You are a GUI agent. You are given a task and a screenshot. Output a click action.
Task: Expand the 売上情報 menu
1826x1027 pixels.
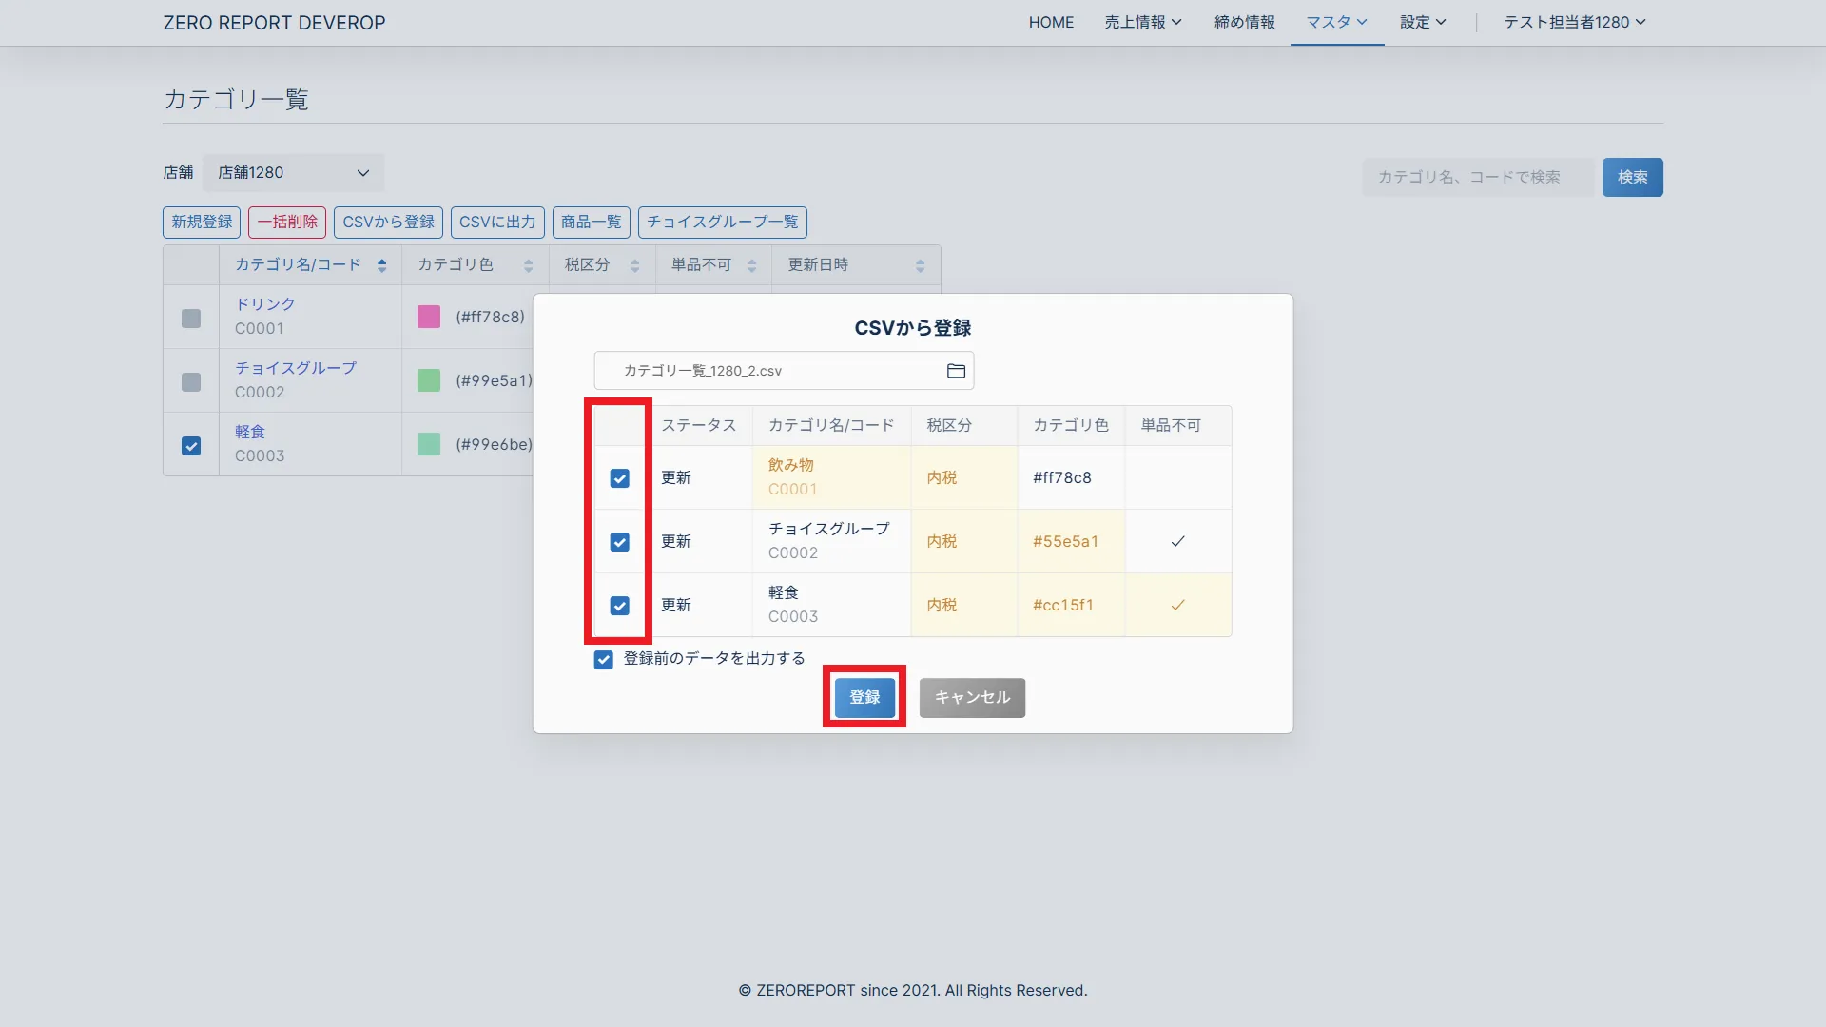1142,22
